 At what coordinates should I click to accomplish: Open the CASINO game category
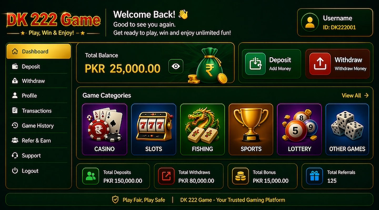click(104, 130)
